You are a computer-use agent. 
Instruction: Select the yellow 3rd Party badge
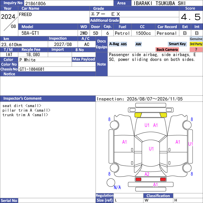[x=196, y=44]
